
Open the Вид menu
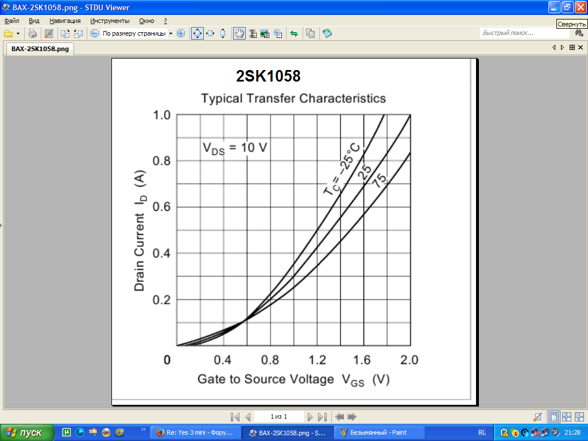point(34,21)
